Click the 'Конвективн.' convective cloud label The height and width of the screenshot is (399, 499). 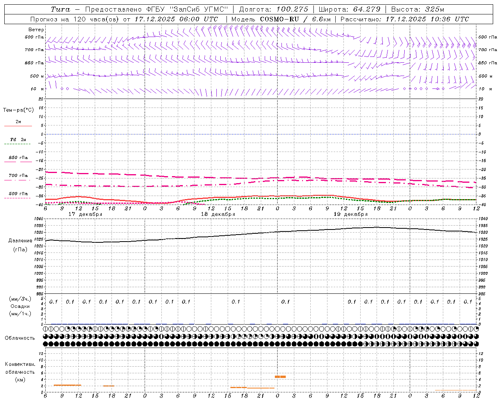point(20,364)
